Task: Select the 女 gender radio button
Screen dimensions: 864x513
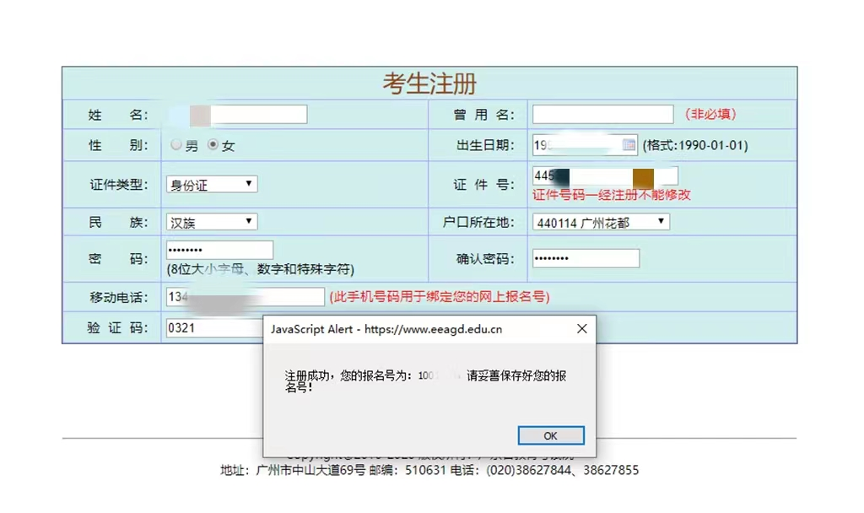Action: (213, 145)
